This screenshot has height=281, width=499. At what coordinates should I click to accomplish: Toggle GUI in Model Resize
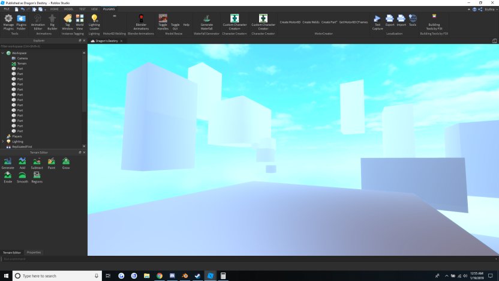(x=175, y=26)
